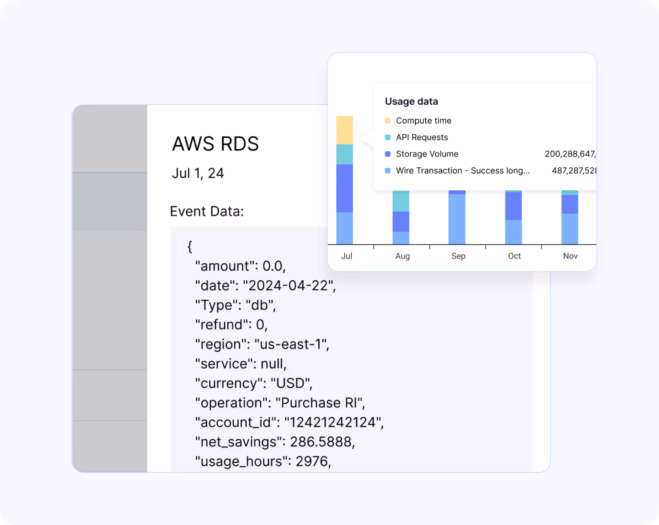The image size is (659, 525).
Task: Select the Storage Volume legend swatch
Action: click(x=388, y=154)
